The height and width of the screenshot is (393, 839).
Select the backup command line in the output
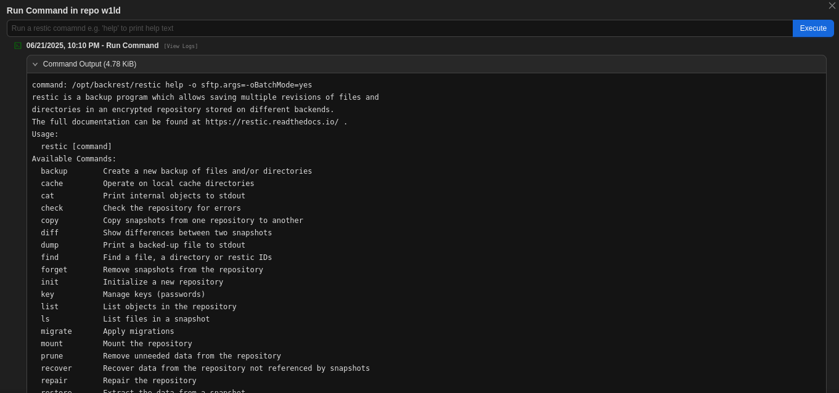click(x=171, y=171)
